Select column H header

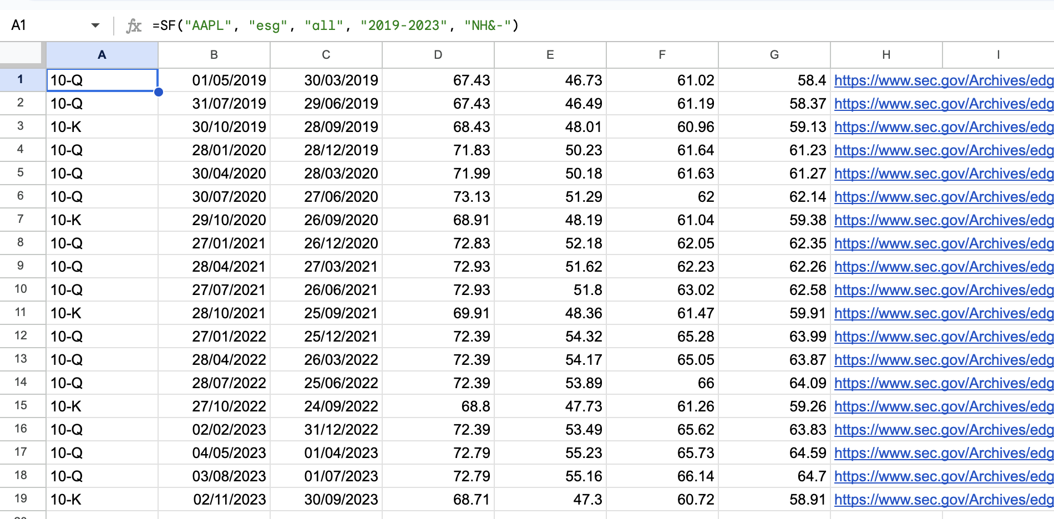[886, 55]
